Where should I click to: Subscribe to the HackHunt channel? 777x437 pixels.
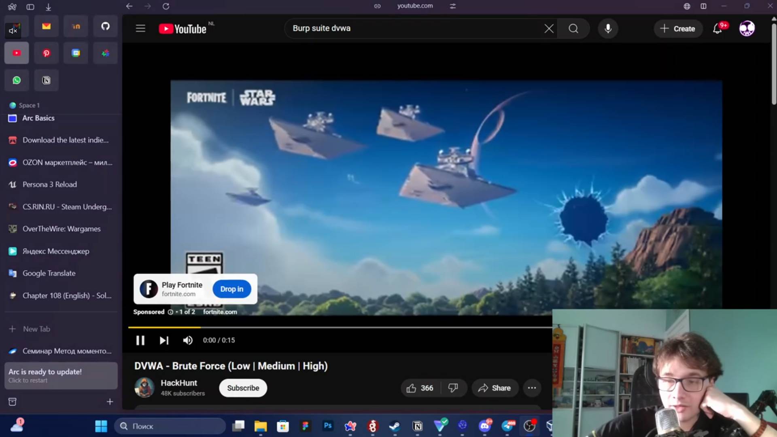pos(243,388)
